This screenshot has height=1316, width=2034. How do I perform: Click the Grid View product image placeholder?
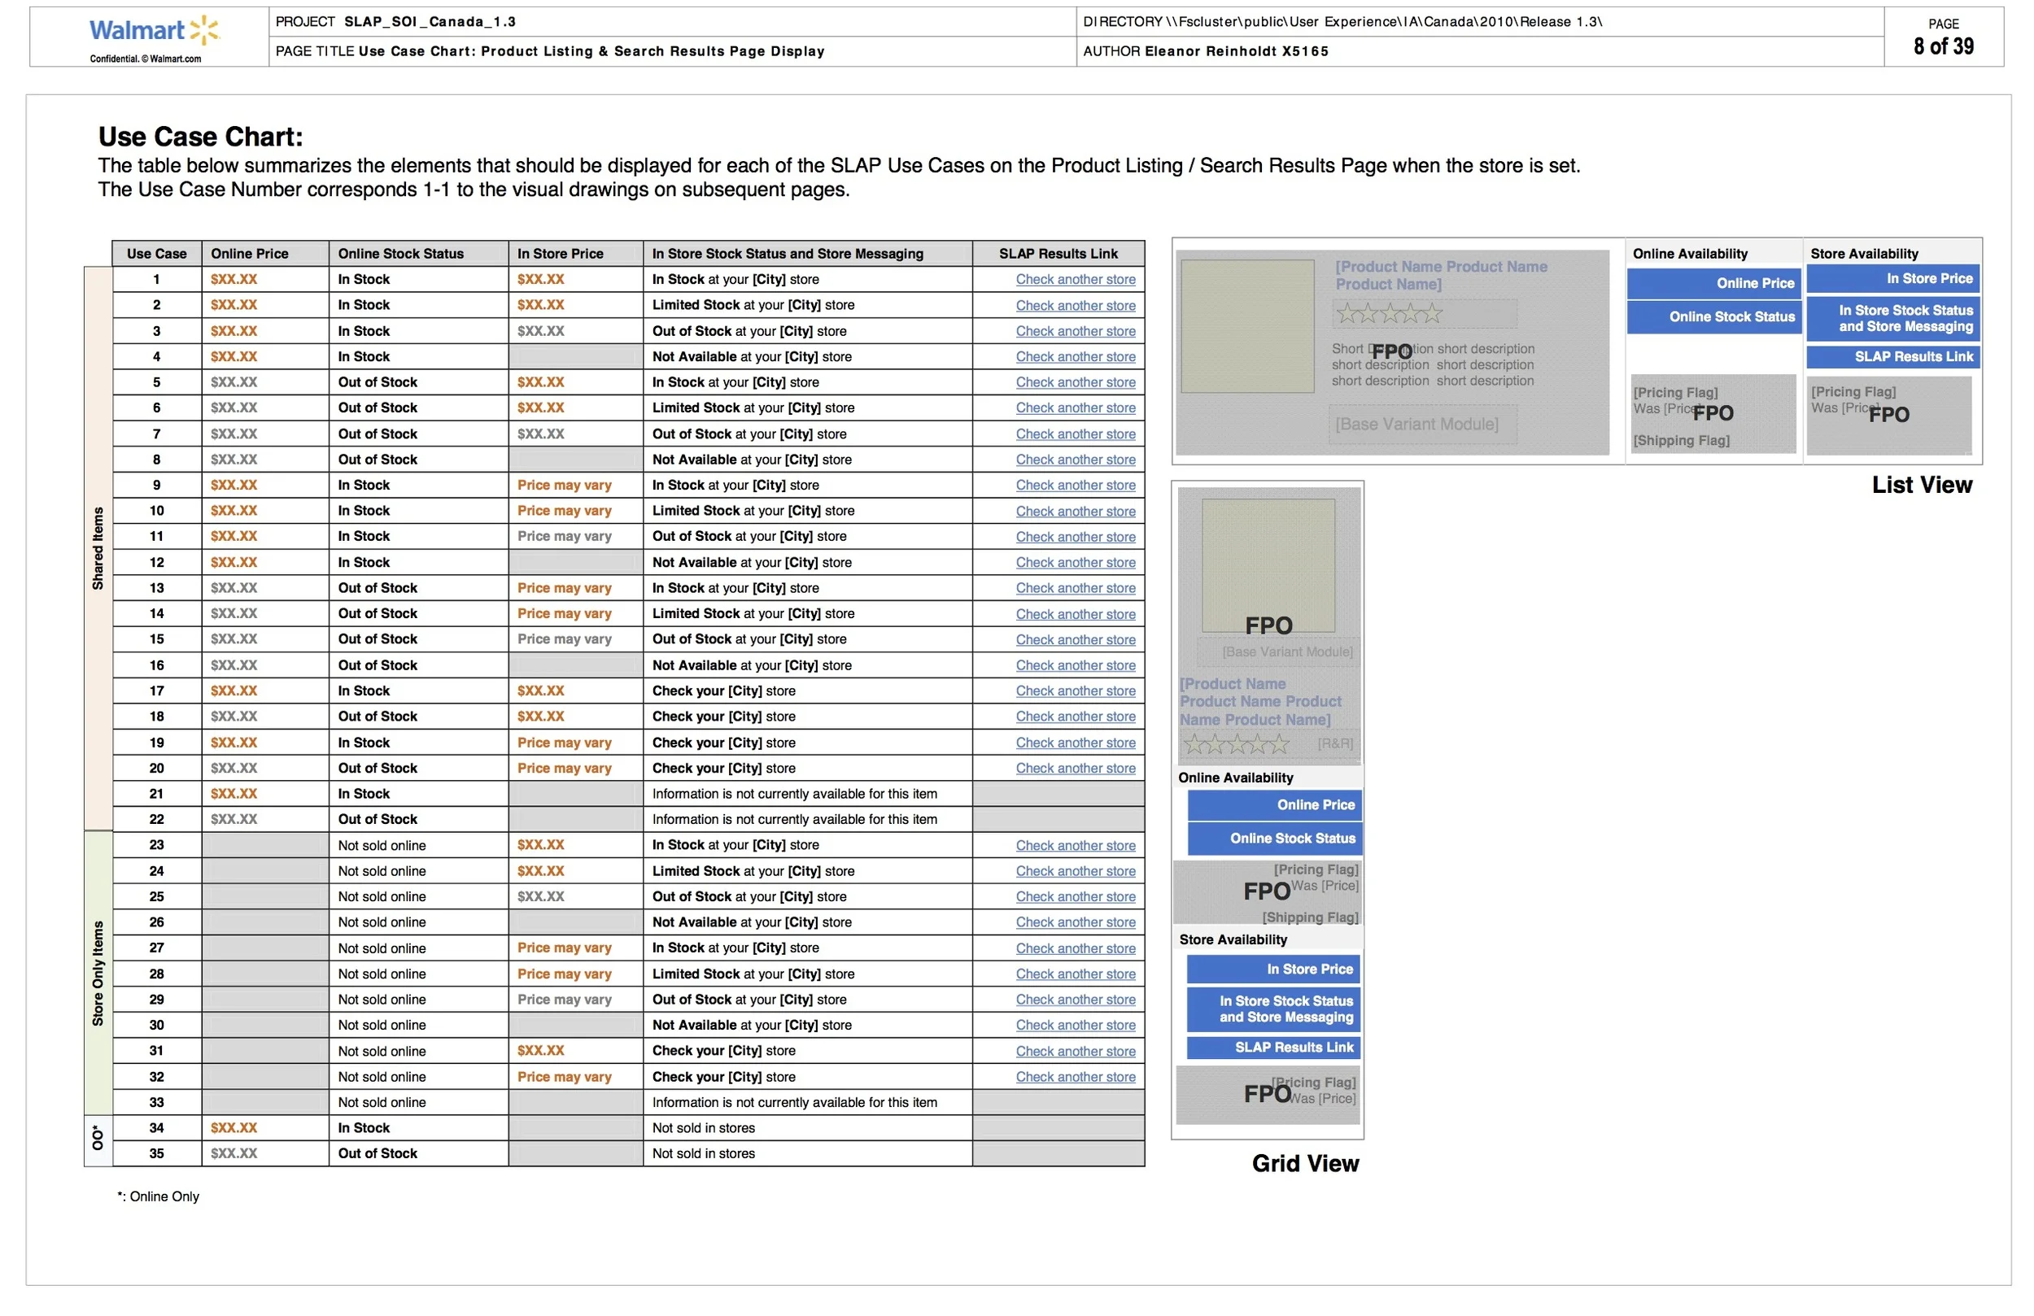pos(1268,566)
